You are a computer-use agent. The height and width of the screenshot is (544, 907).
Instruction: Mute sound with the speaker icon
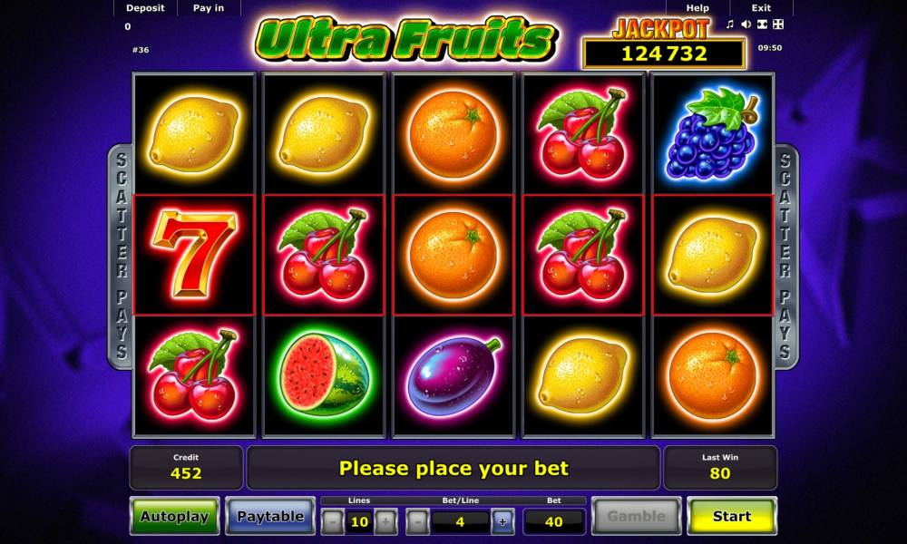pos(746,24)
